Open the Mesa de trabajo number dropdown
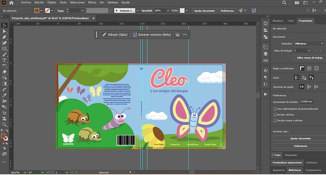This screenshot has width=326, height=175. [x=309, y=51]
